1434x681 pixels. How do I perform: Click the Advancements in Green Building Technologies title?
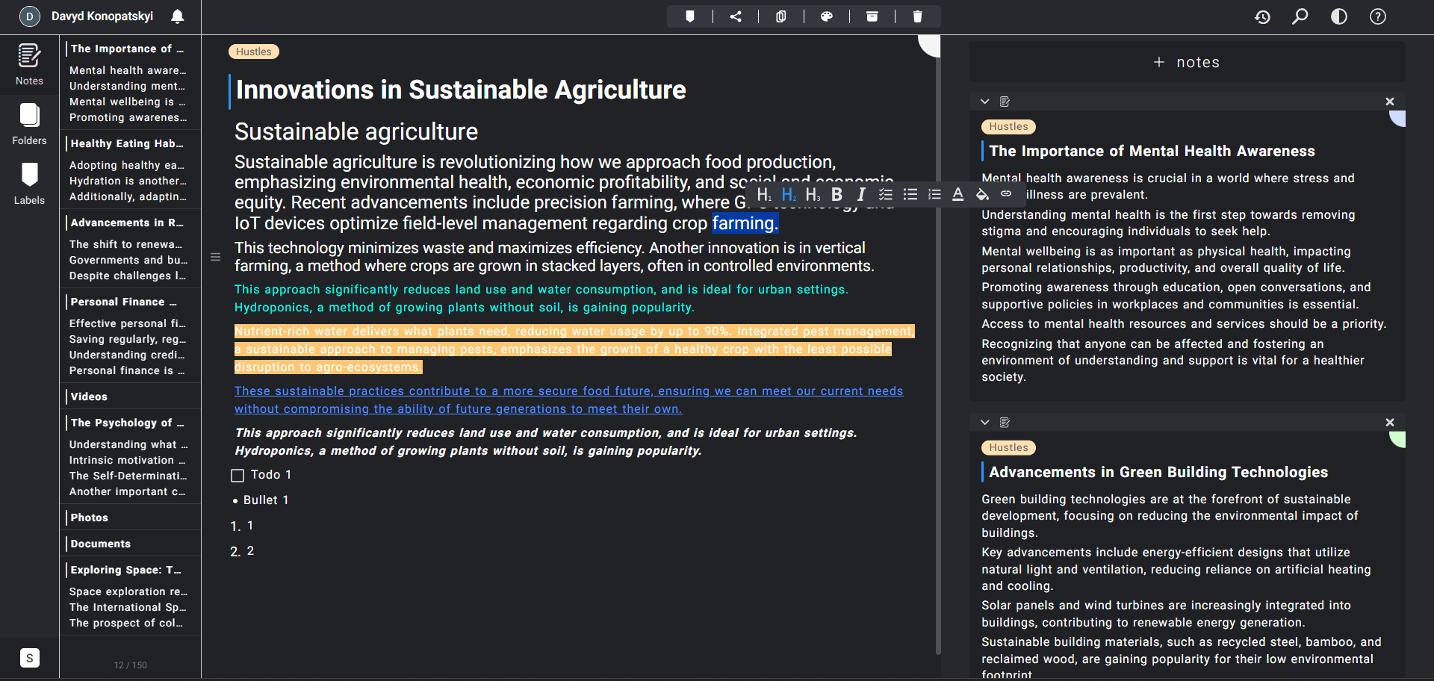point(1158,472)
